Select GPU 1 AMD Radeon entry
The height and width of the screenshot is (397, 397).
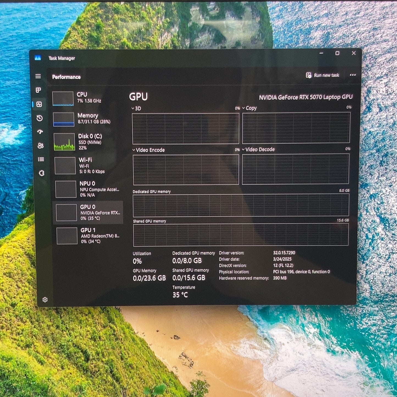point(88,236)
